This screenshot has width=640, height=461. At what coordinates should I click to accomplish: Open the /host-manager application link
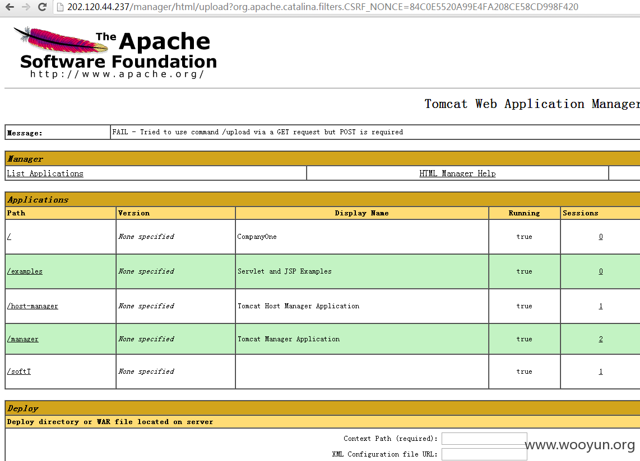(33, 305)
